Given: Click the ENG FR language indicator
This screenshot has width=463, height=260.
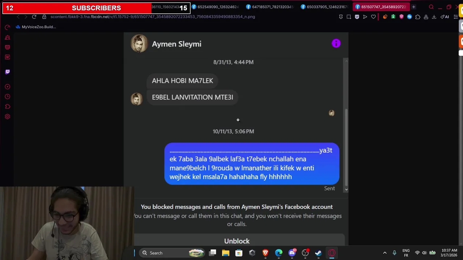Looking at the screenshot, I should [x=406, y=253].
